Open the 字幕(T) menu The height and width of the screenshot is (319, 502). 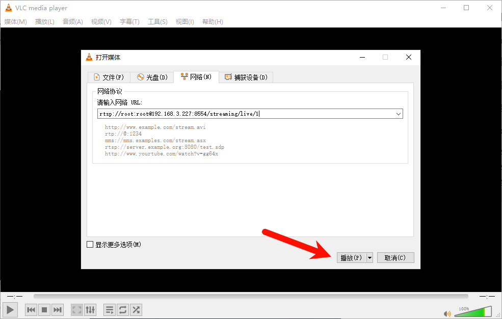click(x=129, y=22)
